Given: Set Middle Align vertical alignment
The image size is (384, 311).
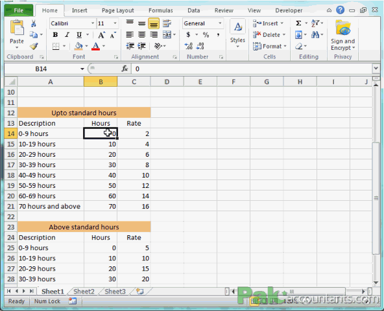Looking at the screenshot, I should pyautogui.click(x=141, y=23).
